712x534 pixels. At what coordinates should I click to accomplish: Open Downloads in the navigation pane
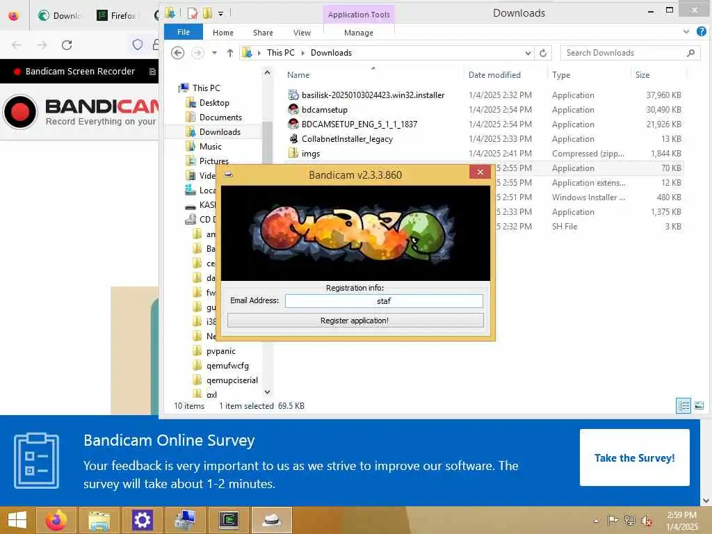[x=220, y=131]
